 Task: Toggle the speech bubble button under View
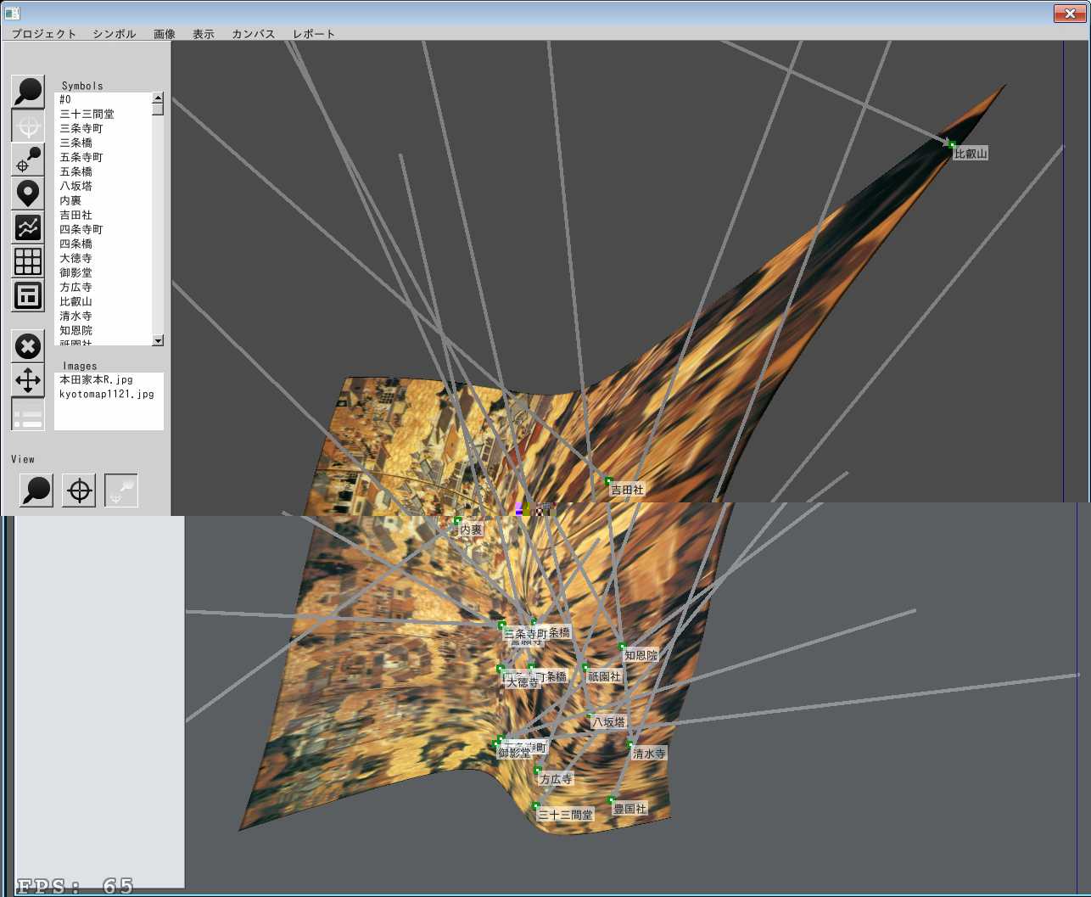tap(36, 491)
